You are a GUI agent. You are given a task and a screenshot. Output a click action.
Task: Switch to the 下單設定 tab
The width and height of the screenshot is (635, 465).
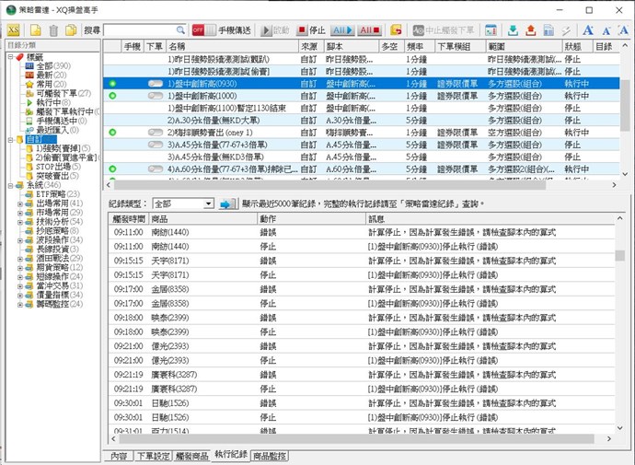click(153, 455)
